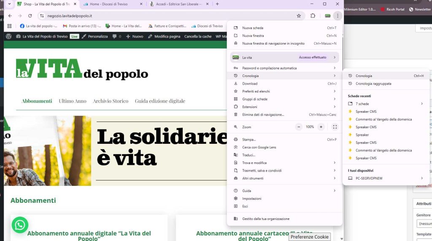Click the bookmark star icon in address bar
432x241 pixels.
[x=299, y=16]
